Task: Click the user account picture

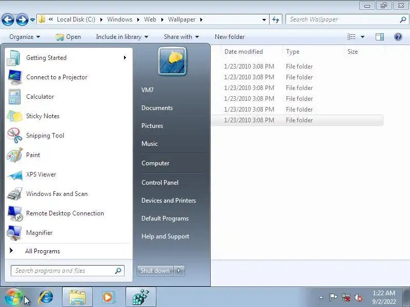Action: point(172,61)
